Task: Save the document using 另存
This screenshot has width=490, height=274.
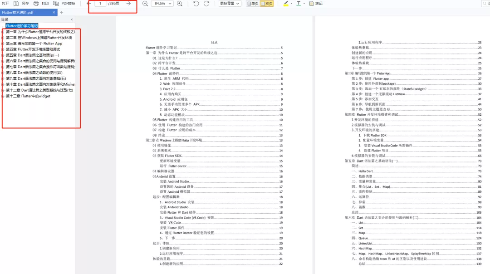Action: (x=25, y=4)
